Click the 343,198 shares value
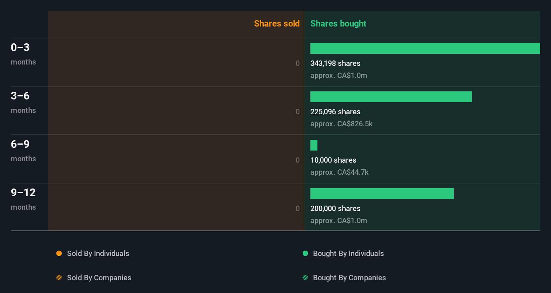 (335, 63)
